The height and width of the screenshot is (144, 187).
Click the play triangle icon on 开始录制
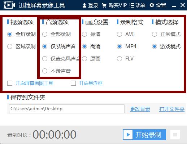pos(128,135)
